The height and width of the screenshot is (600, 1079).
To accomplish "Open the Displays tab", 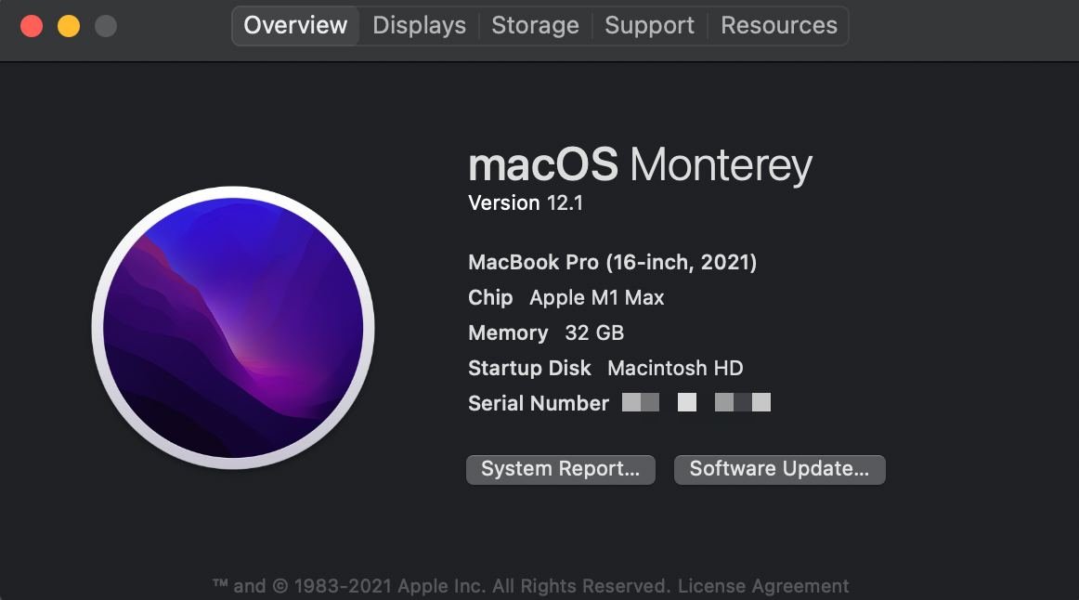I will point(419,25).
